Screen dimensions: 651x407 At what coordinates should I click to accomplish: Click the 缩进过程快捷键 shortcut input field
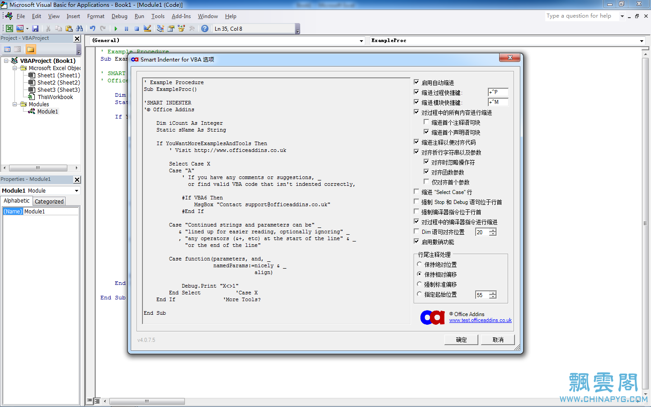pyautogui.click(x=498, y=92)
